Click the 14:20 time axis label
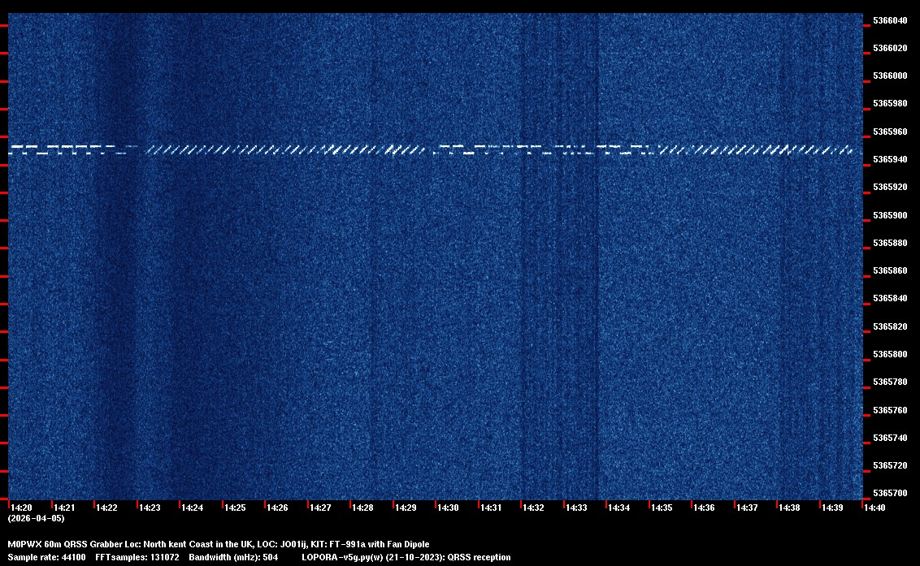The image size is (920, 566). coord(21,508)
